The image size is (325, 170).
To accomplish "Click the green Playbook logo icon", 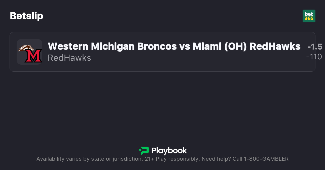I will 144,151.
